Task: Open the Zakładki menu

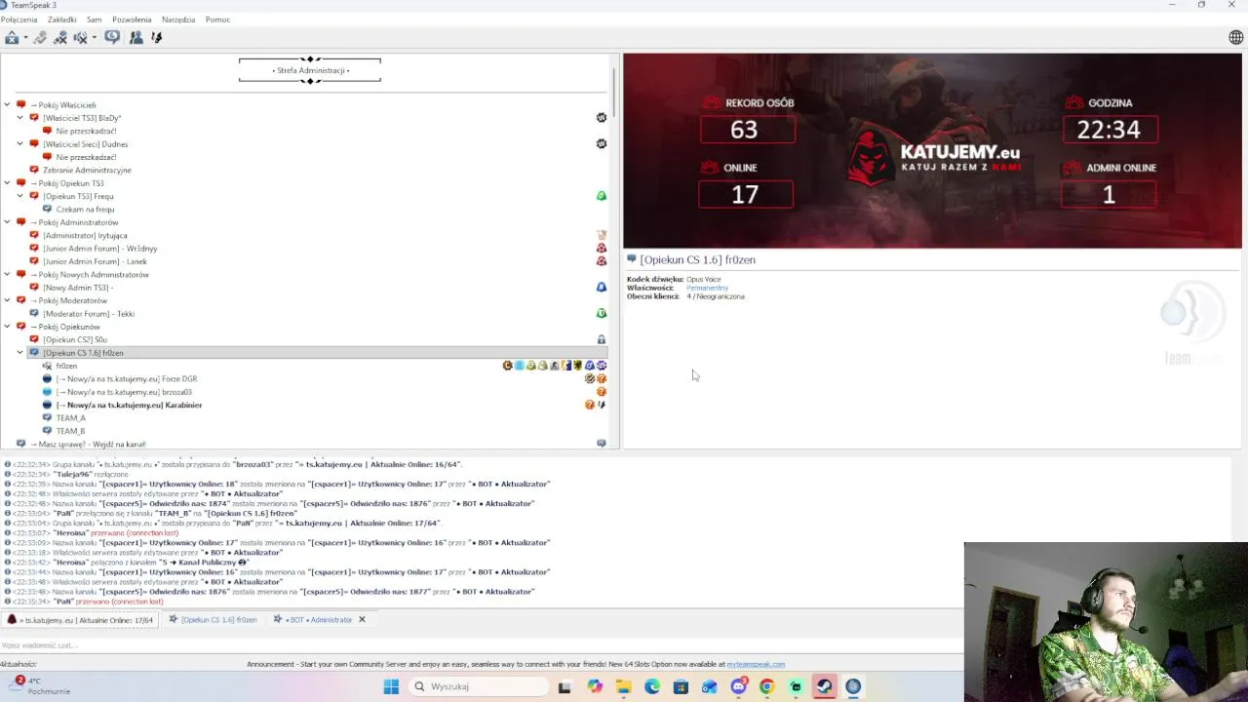Action: (x=61, y=19)
